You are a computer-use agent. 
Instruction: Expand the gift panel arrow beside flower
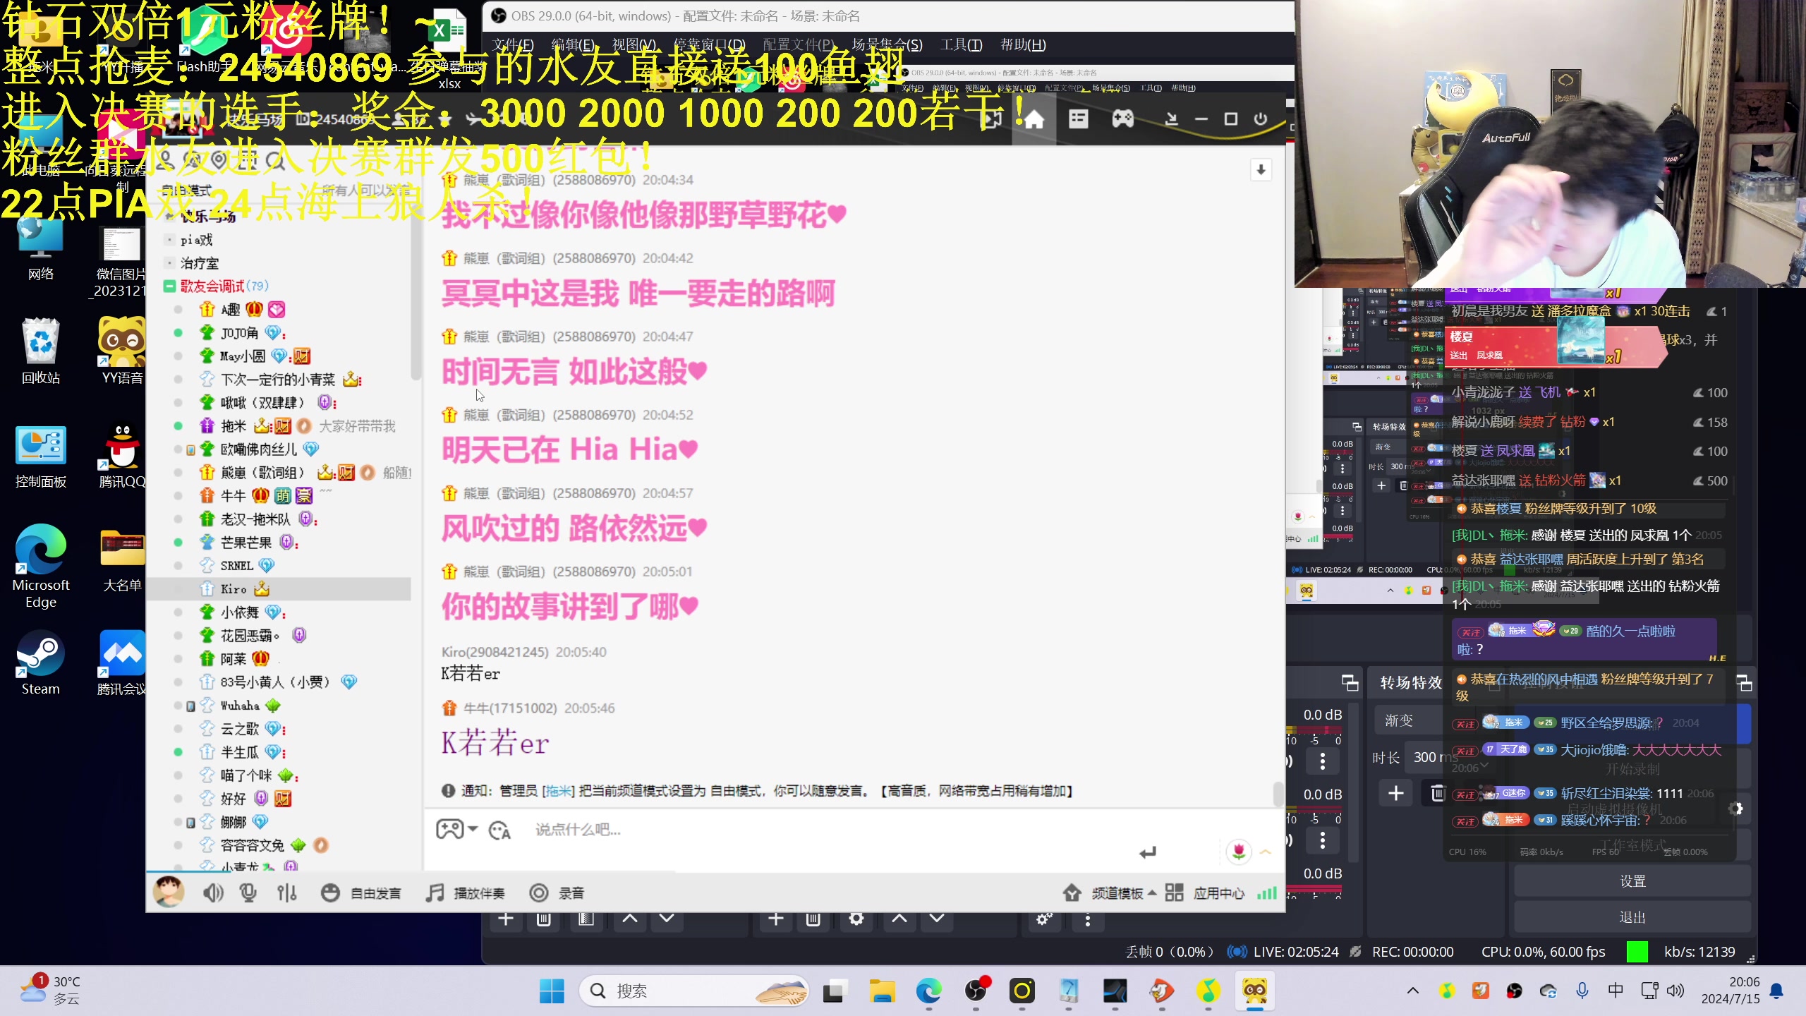[x=1266, y=852]
